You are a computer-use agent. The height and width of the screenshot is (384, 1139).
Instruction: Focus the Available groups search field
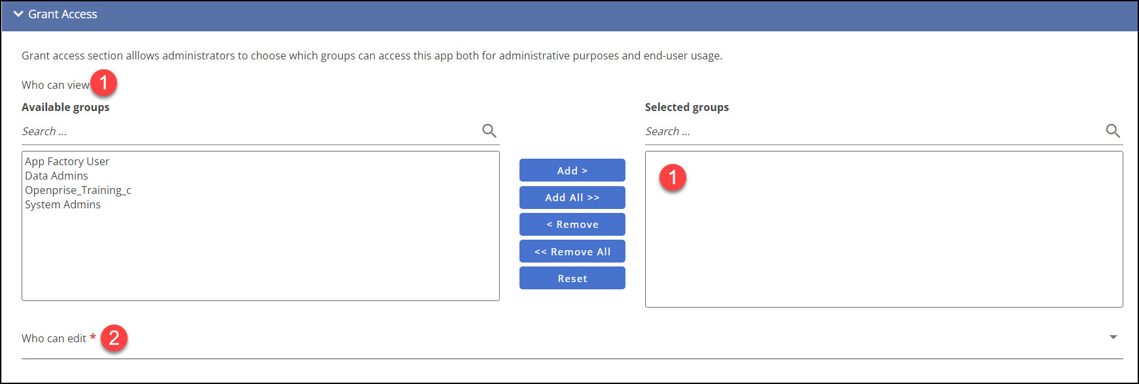(249, 131)
